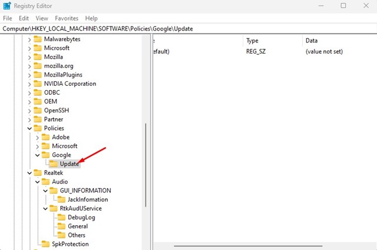Click the mozilla.org folder icon
This screenshot has height=250, width=377.
[38, 66]
